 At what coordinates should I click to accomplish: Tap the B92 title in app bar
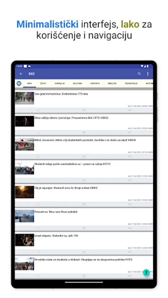(x=32, y=74)
